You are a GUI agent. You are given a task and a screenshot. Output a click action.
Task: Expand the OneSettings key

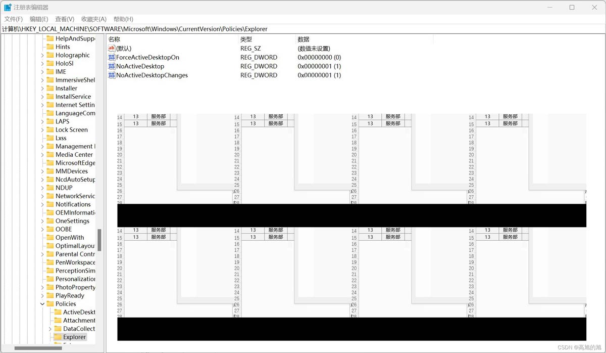pos(42,221)
